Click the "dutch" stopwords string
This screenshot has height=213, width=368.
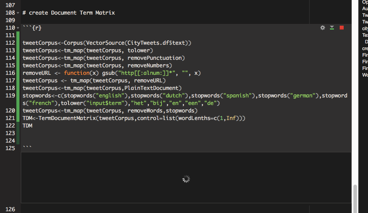pyautogui.click(x=174, y=96)
